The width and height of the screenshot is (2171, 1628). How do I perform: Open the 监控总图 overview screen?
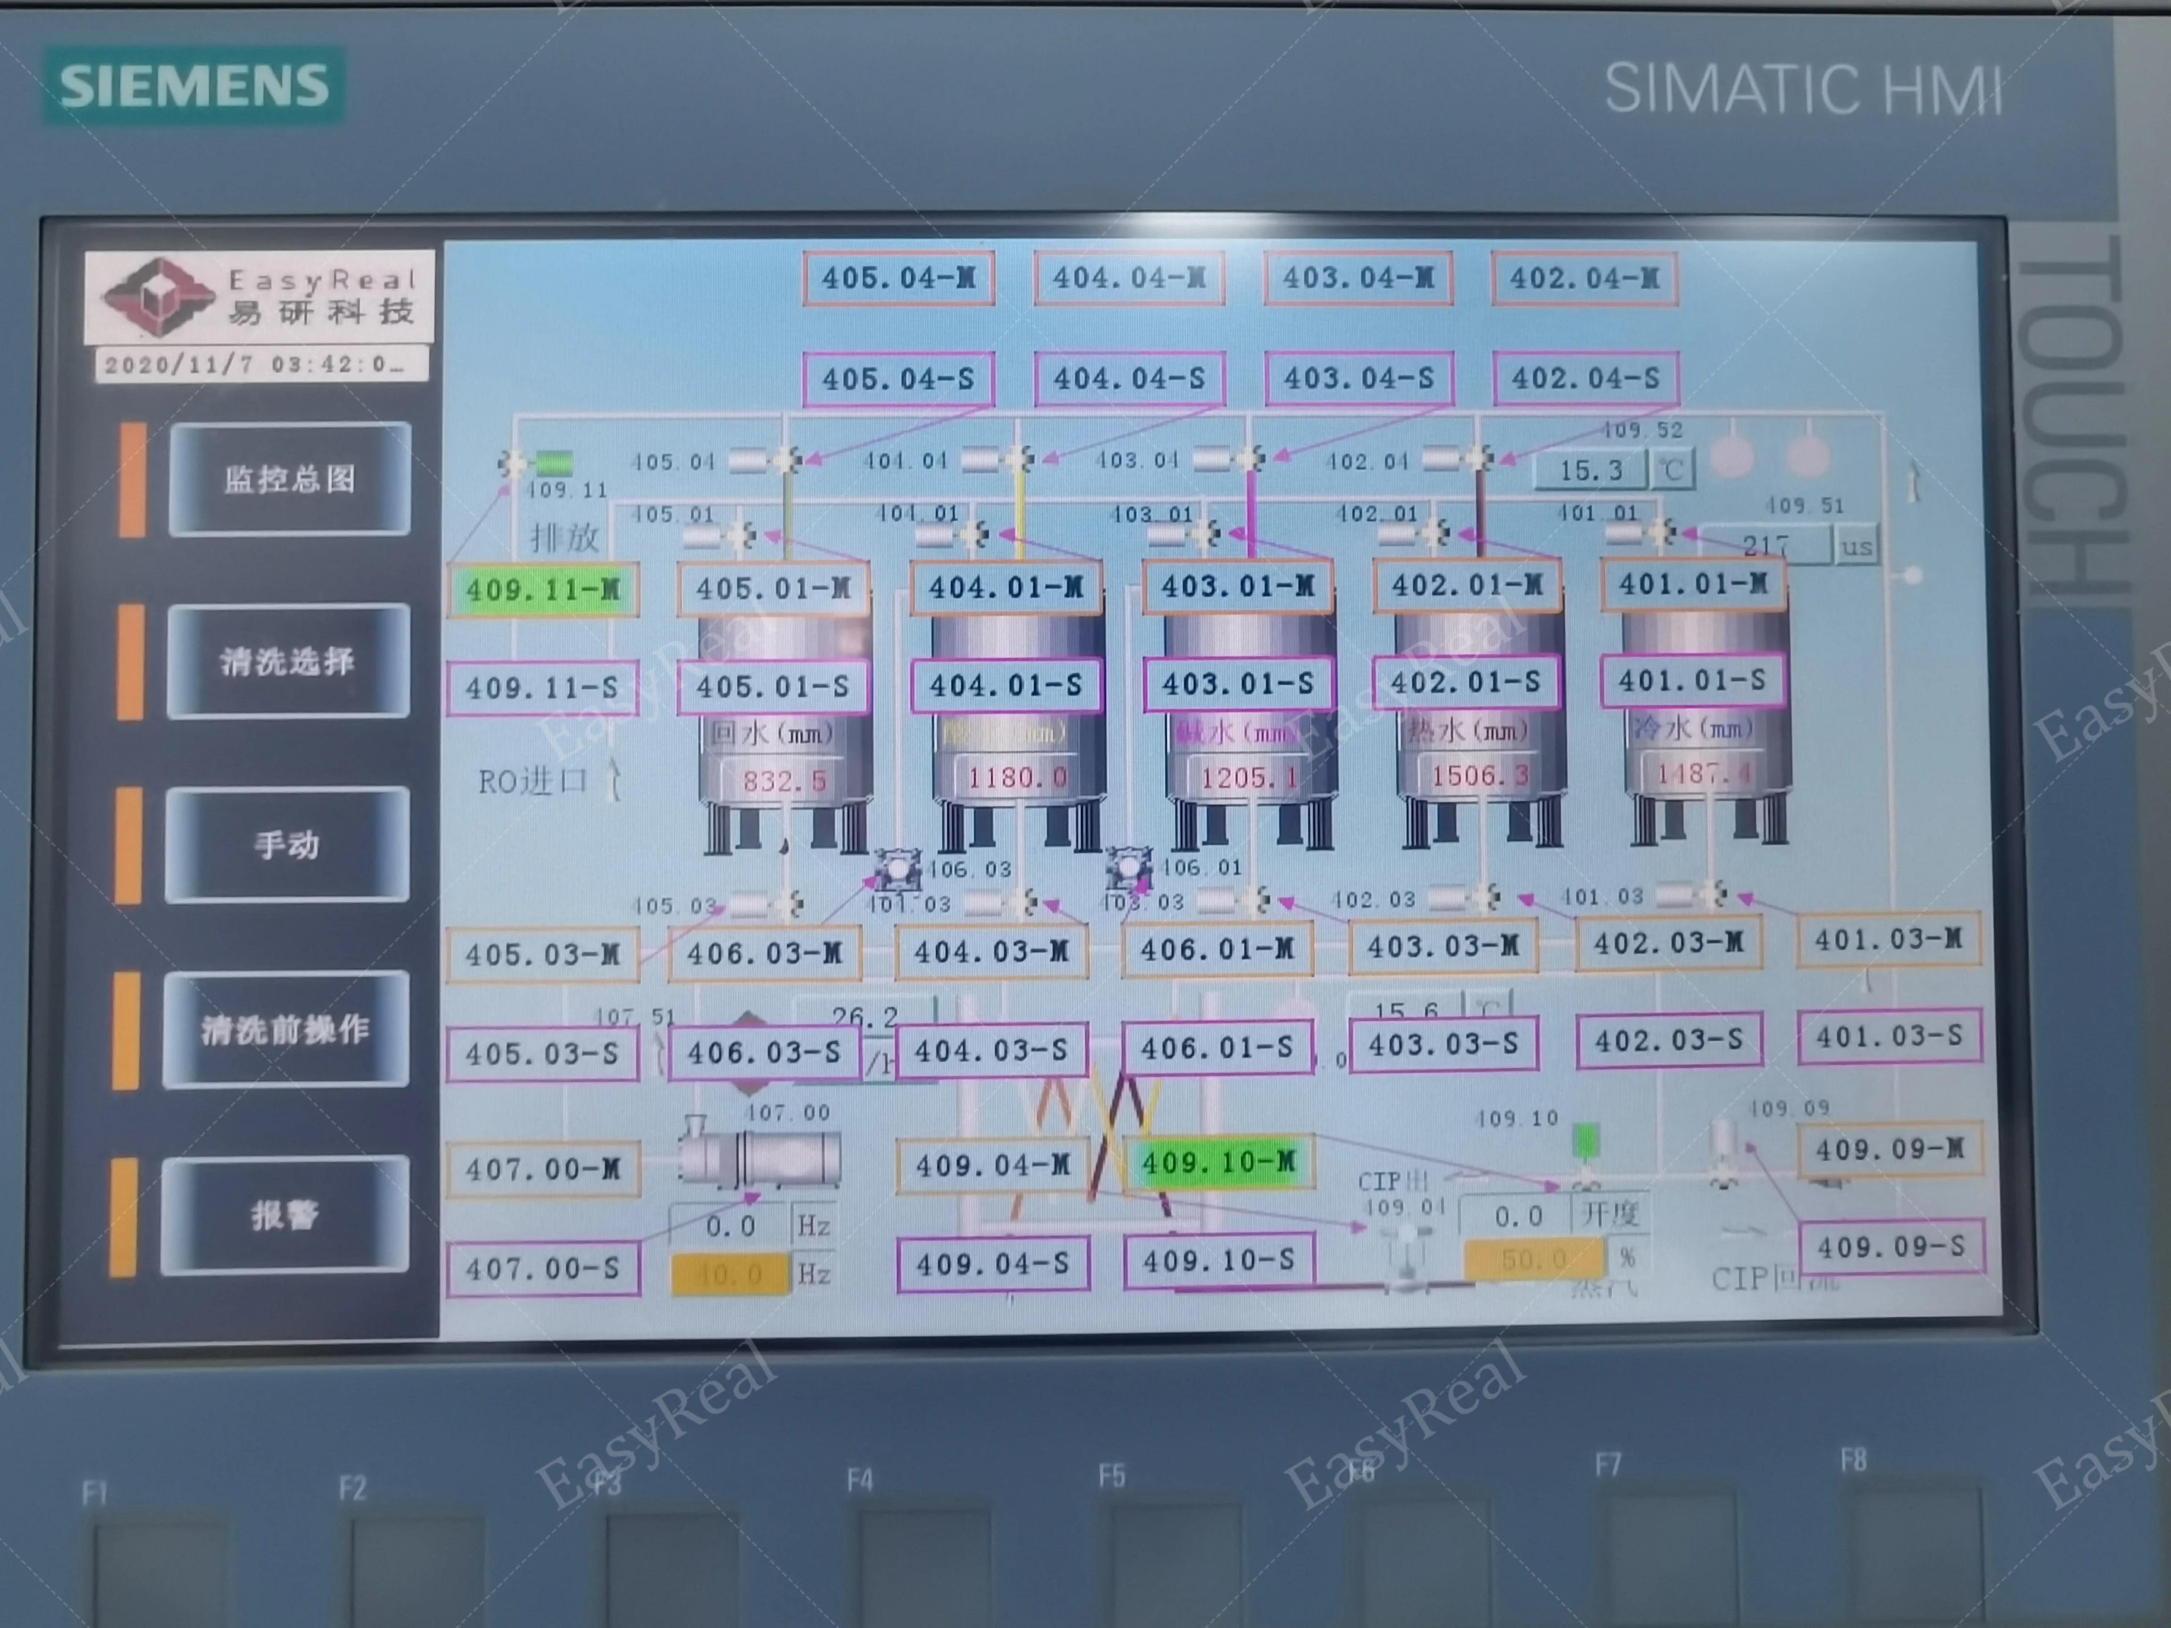coord(290,479)
